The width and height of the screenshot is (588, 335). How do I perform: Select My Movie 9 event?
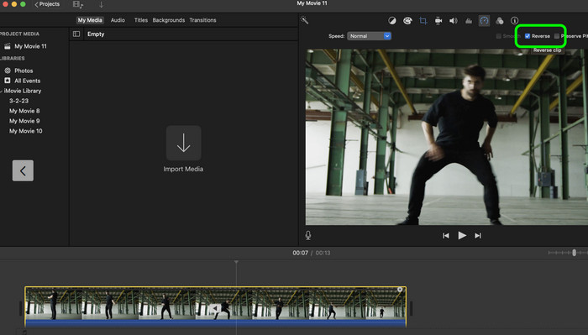pyautogui.click(x=24, y=121)
